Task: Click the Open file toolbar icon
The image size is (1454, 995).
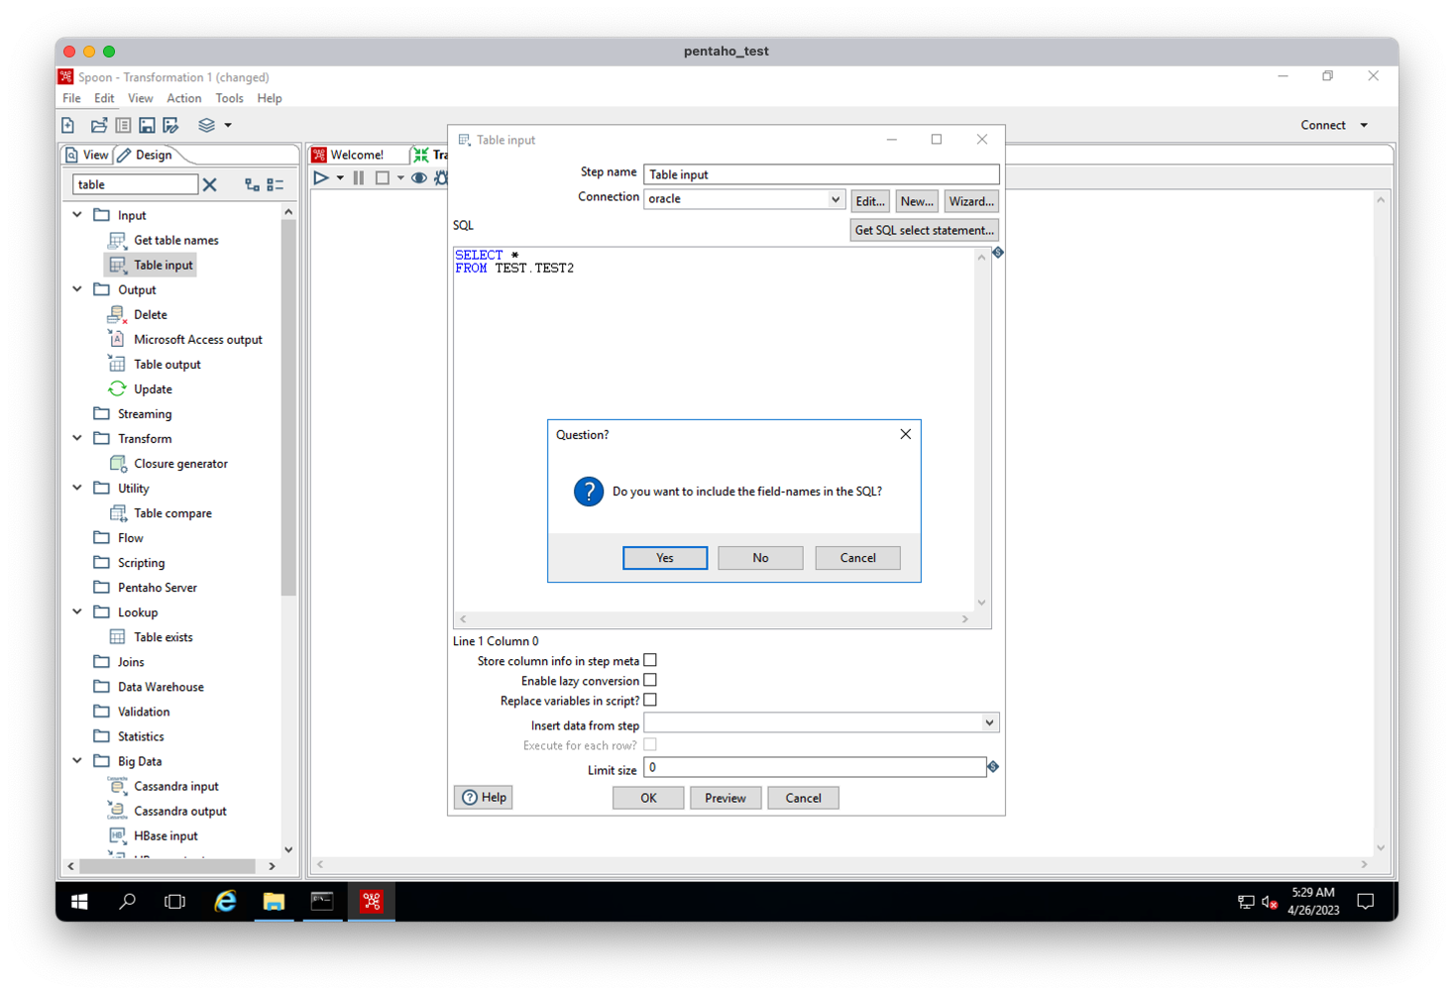Action: pos(98,125)
